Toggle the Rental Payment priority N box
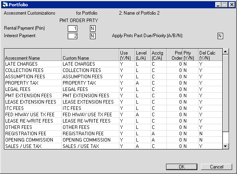 coord(92,28)
